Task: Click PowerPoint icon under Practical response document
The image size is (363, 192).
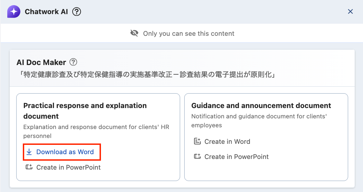Action: [29, 167]
